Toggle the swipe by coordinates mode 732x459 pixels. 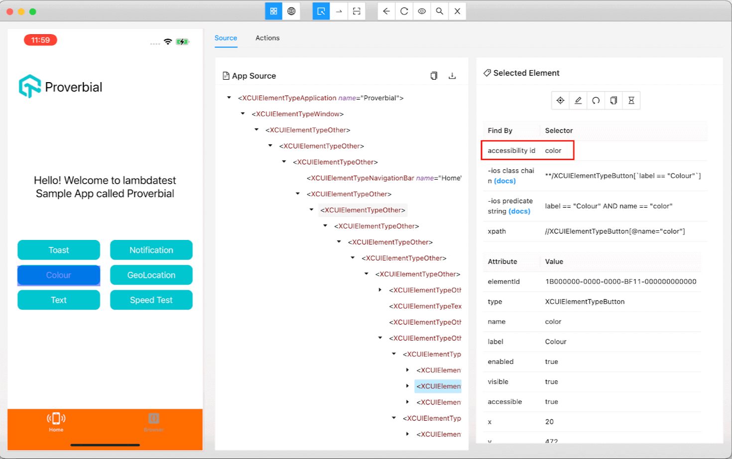coord(356,10)
